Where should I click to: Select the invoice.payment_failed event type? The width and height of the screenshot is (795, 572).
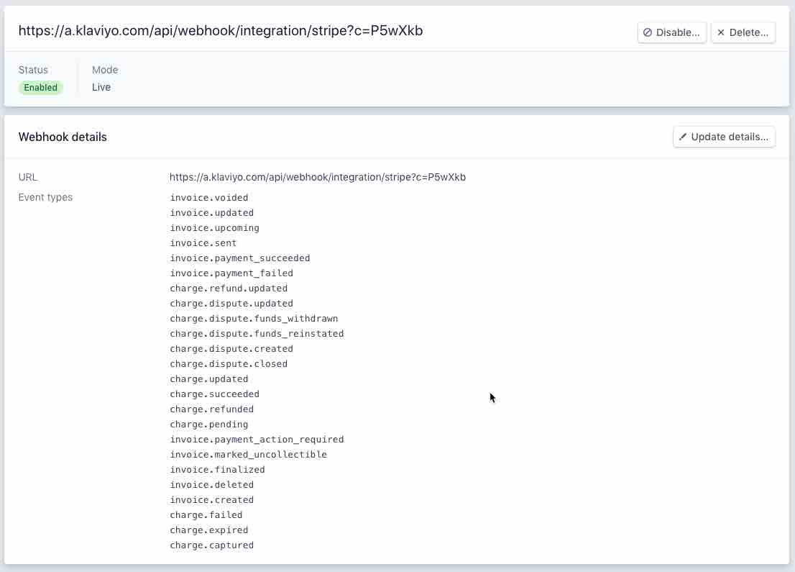coord(231,273)
